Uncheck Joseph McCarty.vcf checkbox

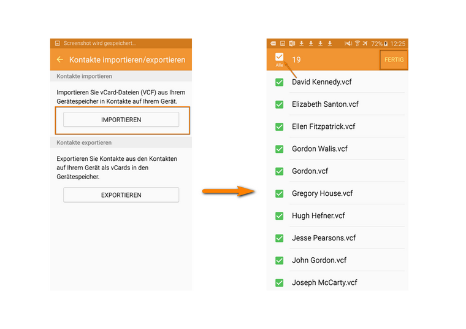click(x=280, y=282)
